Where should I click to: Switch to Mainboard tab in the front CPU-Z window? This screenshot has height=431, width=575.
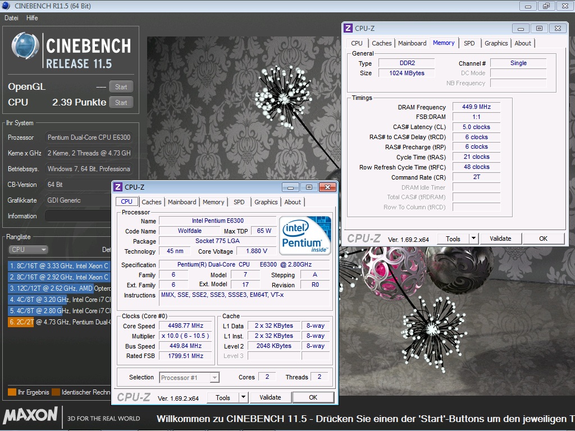182,202
